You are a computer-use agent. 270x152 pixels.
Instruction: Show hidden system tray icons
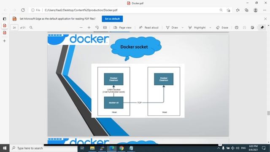pyautogui.click(x=219, y=148)
